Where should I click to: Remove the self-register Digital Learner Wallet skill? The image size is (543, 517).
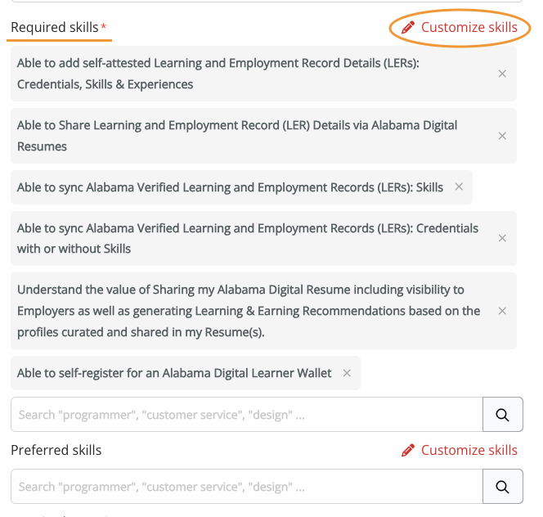pos(347,373)
